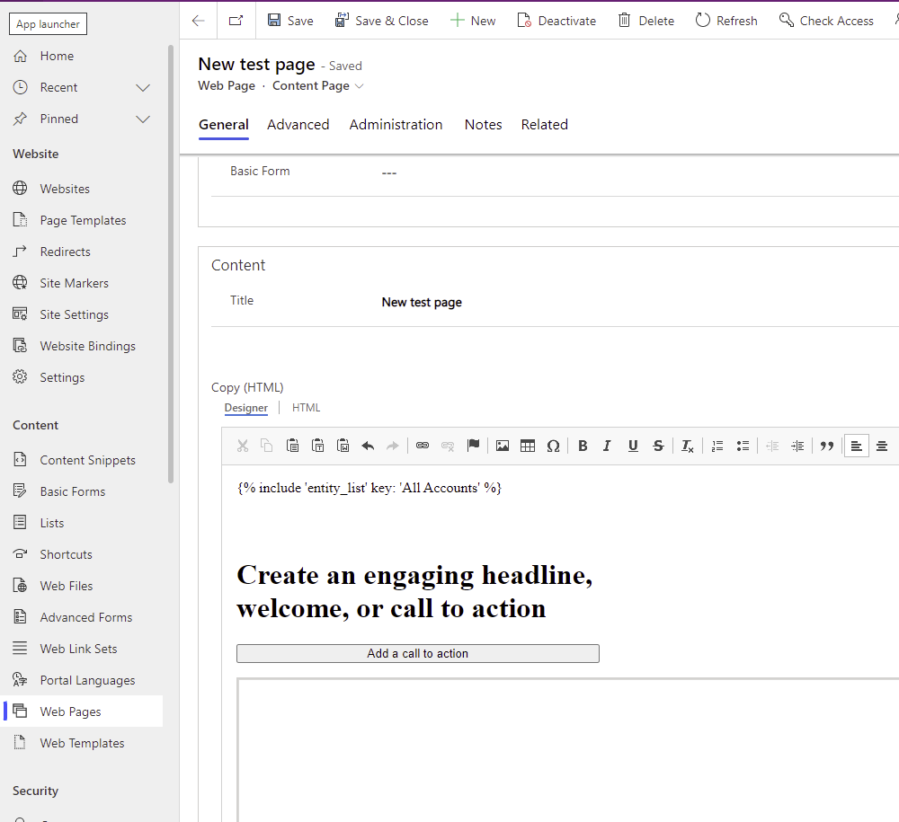Image resolution: width=899 pixels, height=822 pixels.
Task: Insert a hyperlink with the Link icon
Action: tap(423, 446)
